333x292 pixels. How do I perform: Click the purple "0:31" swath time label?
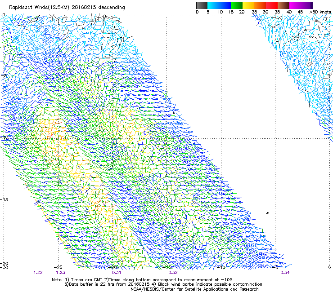pyautogui.click(x=117, y=273)
